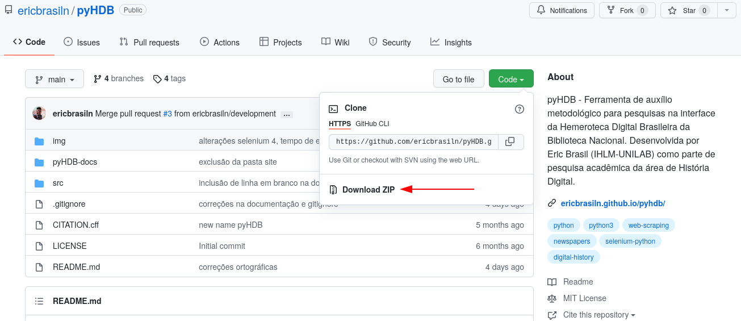Click the '6 months ago' timestamp
The width and height of the screenshot is (741, 321).
click(x=500, y=246)
